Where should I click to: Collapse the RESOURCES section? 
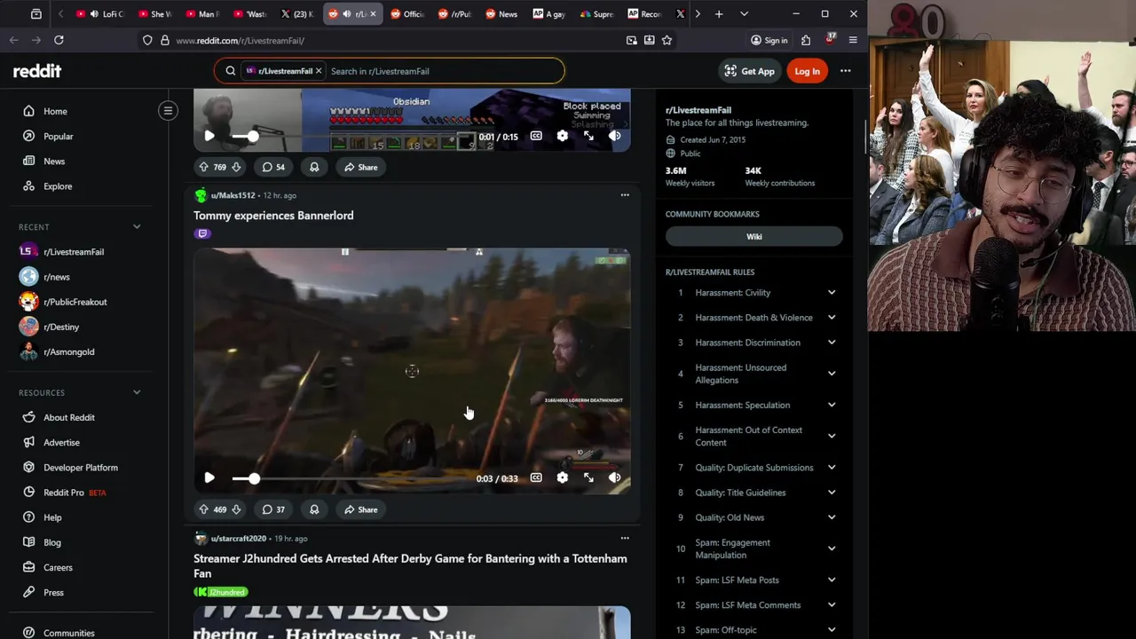tap(137, 392)
